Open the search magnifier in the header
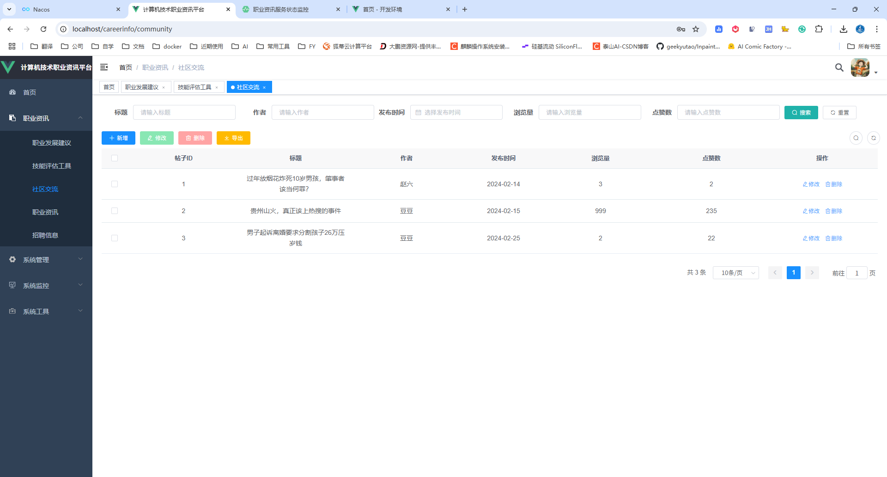This screenshot has height=477, width=887. [839, 67]
